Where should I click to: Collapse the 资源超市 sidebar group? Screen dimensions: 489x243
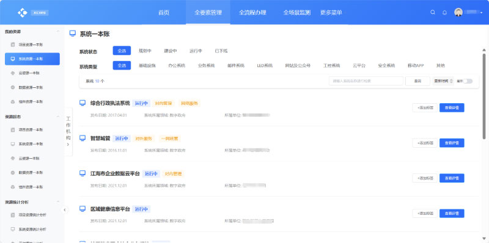pyautogui.click(x=57, y=117)
